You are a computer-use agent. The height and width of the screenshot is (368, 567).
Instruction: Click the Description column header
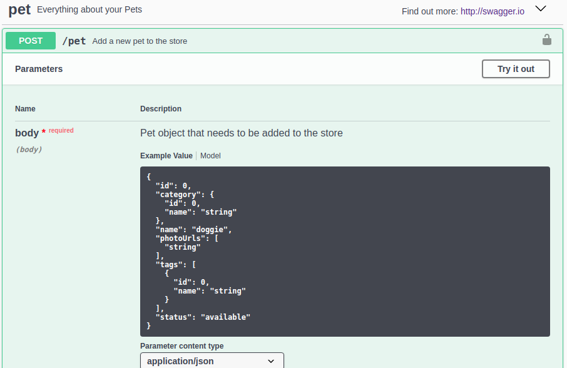coord(161,109)
